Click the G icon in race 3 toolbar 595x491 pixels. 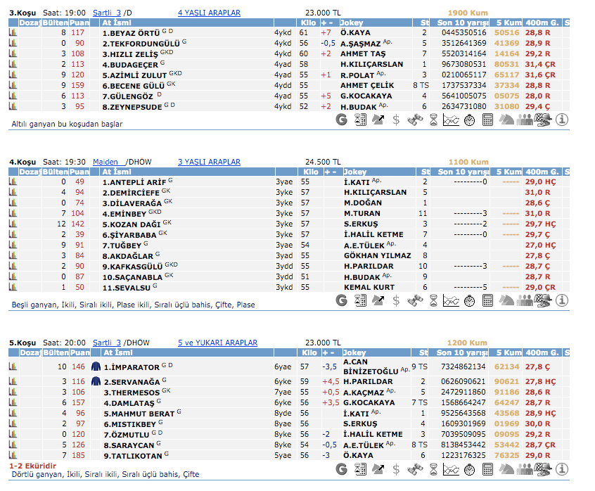click(x=342, y=120)
